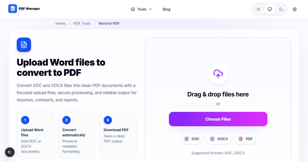Screen dimensions: 308x162
Task: Click step 3 number badge
Action: pos(108,120)
